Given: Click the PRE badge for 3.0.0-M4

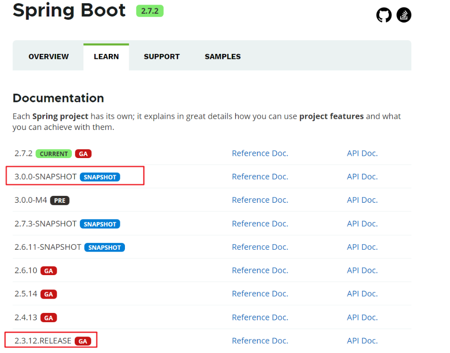Looking at the screenshot, I should click(59, 200).
